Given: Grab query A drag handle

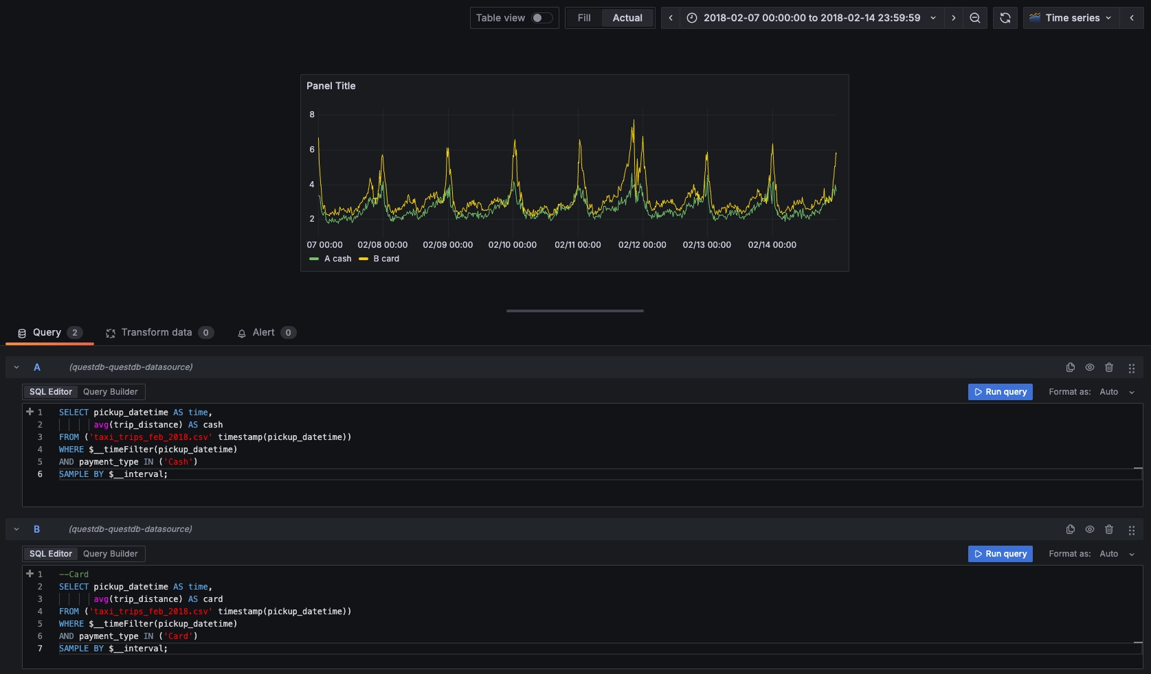Looking at the screenshot, I should (x=1132, y=368).
